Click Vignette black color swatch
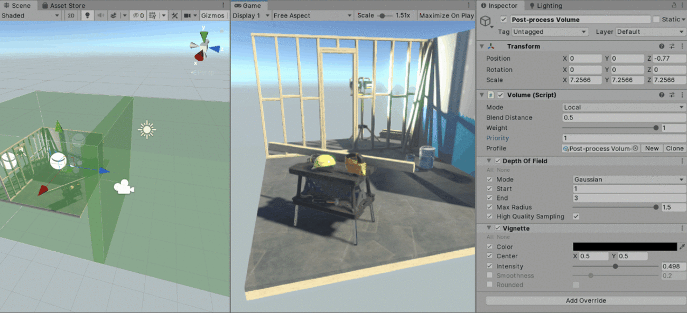This screenshot has width=687, height=313. 625,246
